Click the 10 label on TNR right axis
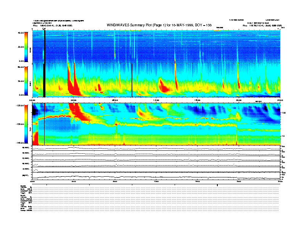The width and height of the screenshot is (302, 233). [283, 136]
